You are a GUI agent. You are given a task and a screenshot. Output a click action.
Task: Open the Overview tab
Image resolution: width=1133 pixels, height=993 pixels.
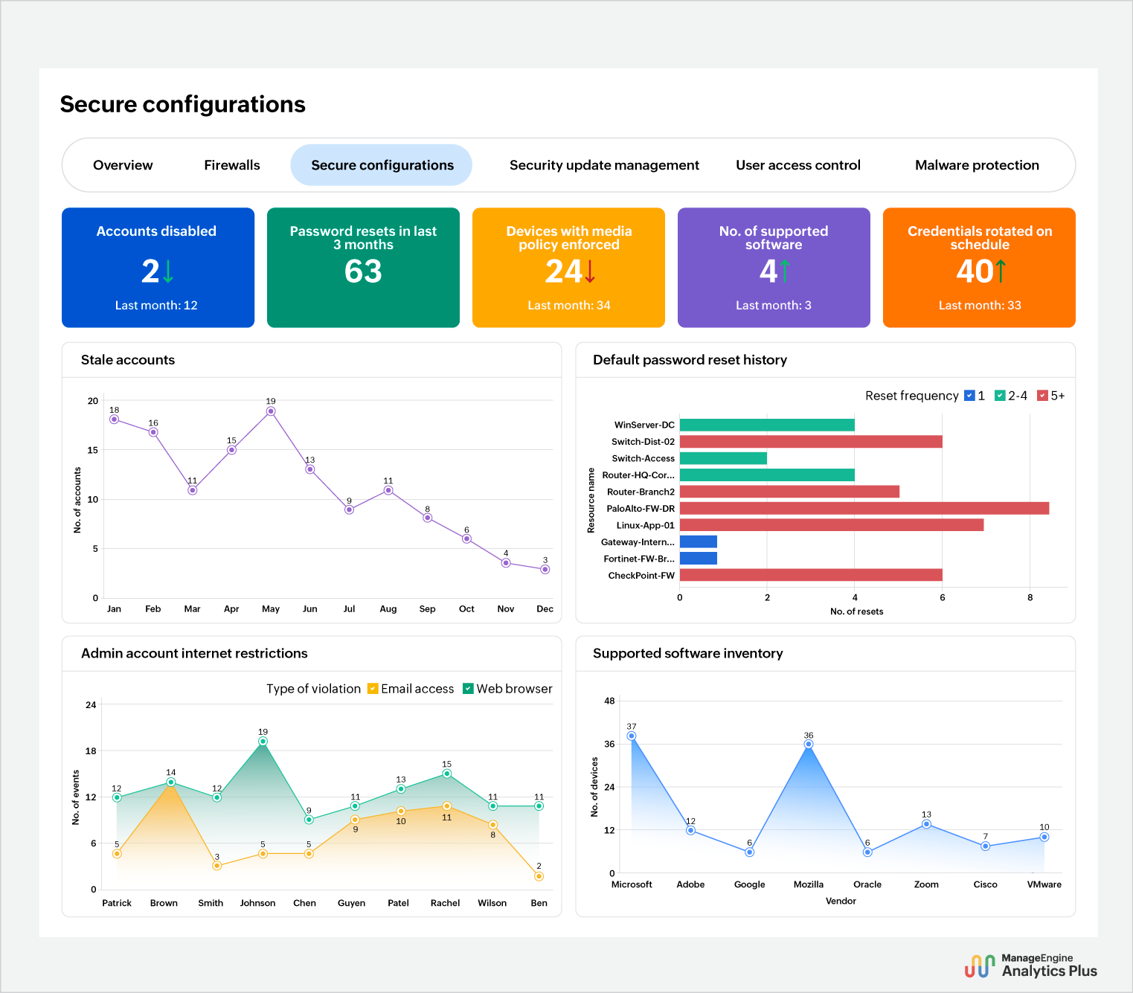coord(123,165)
